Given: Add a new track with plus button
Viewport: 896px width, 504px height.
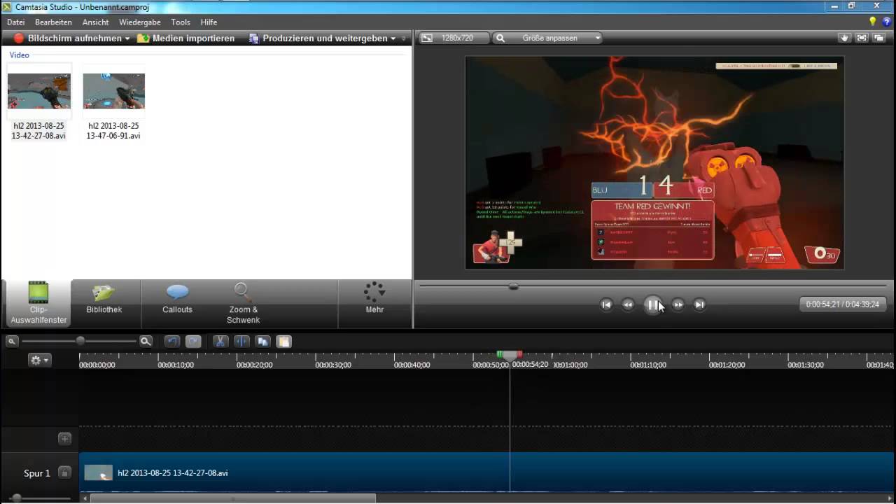Looking at the screenshot, I should [x=64, y=439].
